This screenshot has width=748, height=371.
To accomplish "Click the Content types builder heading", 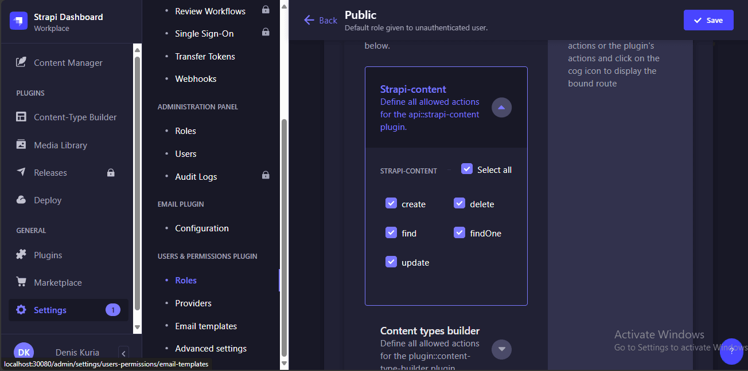I will pos(430,330).
